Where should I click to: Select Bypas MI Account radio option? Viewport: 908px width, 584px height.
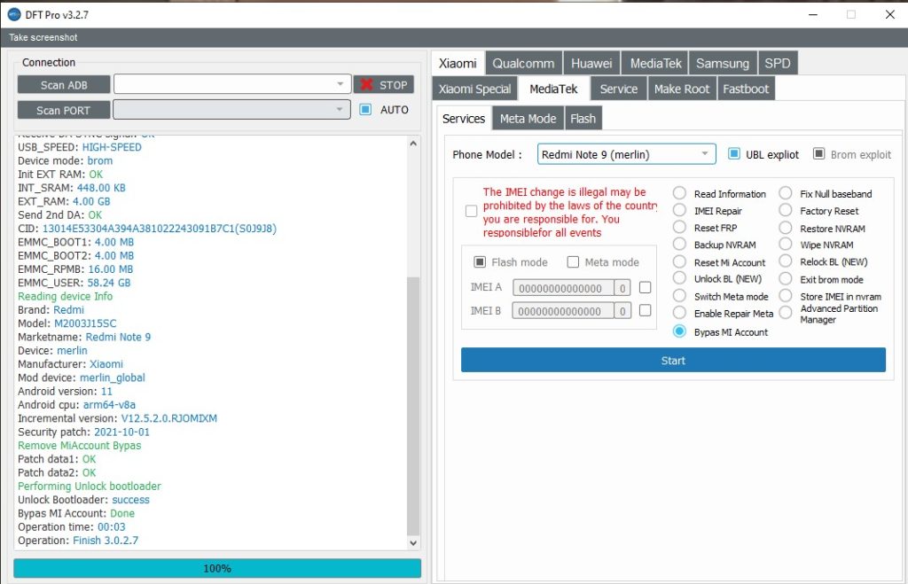pyautogui.click(x=679, y=331)
